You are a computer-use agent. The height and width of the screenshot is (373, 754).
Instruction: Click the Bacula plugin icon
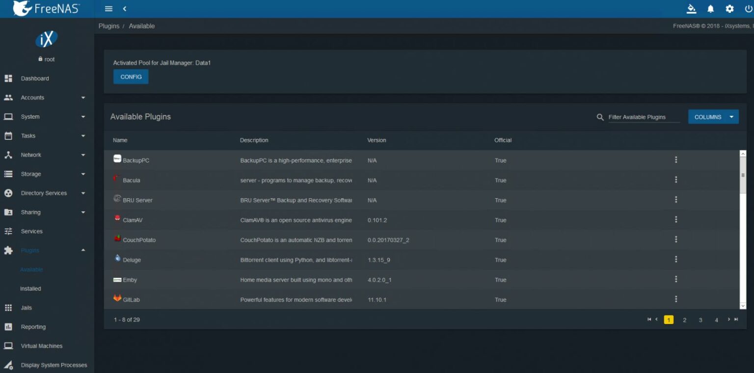[x=116, y=179]
